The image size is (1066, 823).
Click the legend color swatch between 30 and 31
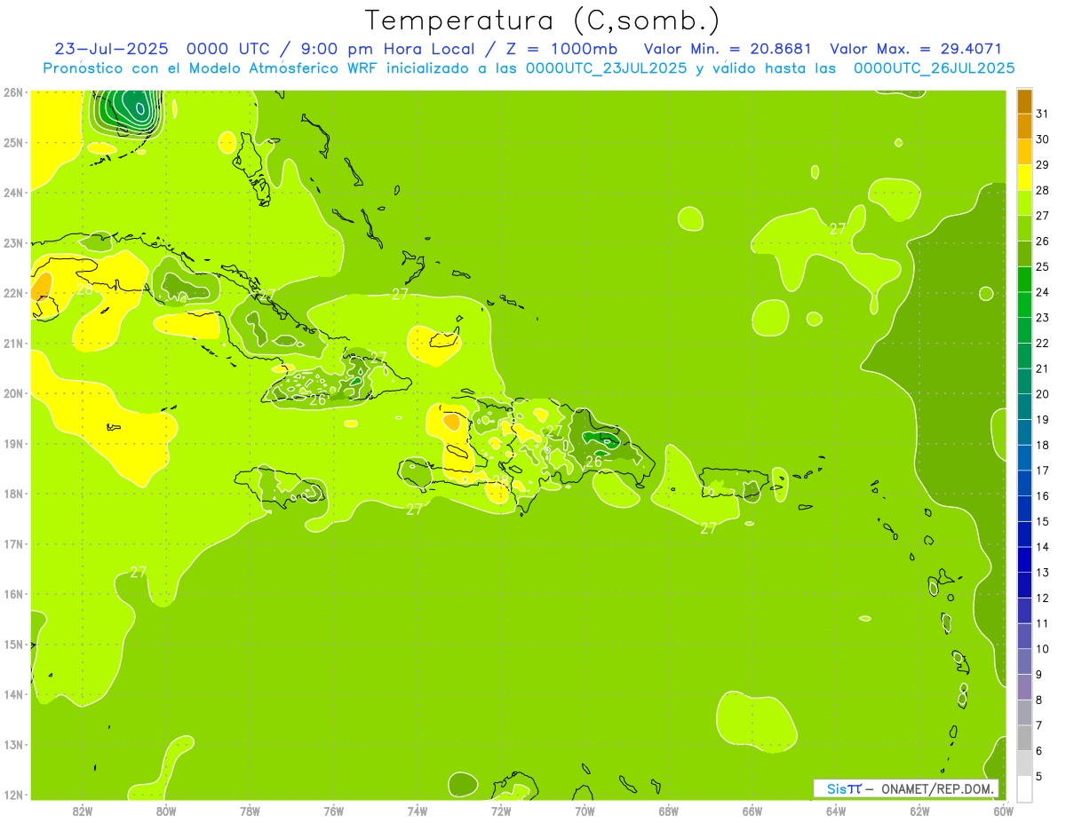1024,126
